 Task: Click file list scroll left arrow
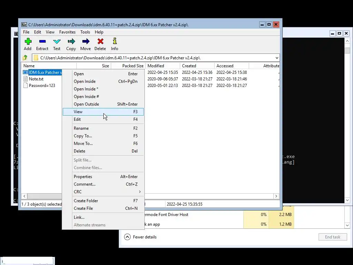tap(24, 196)
